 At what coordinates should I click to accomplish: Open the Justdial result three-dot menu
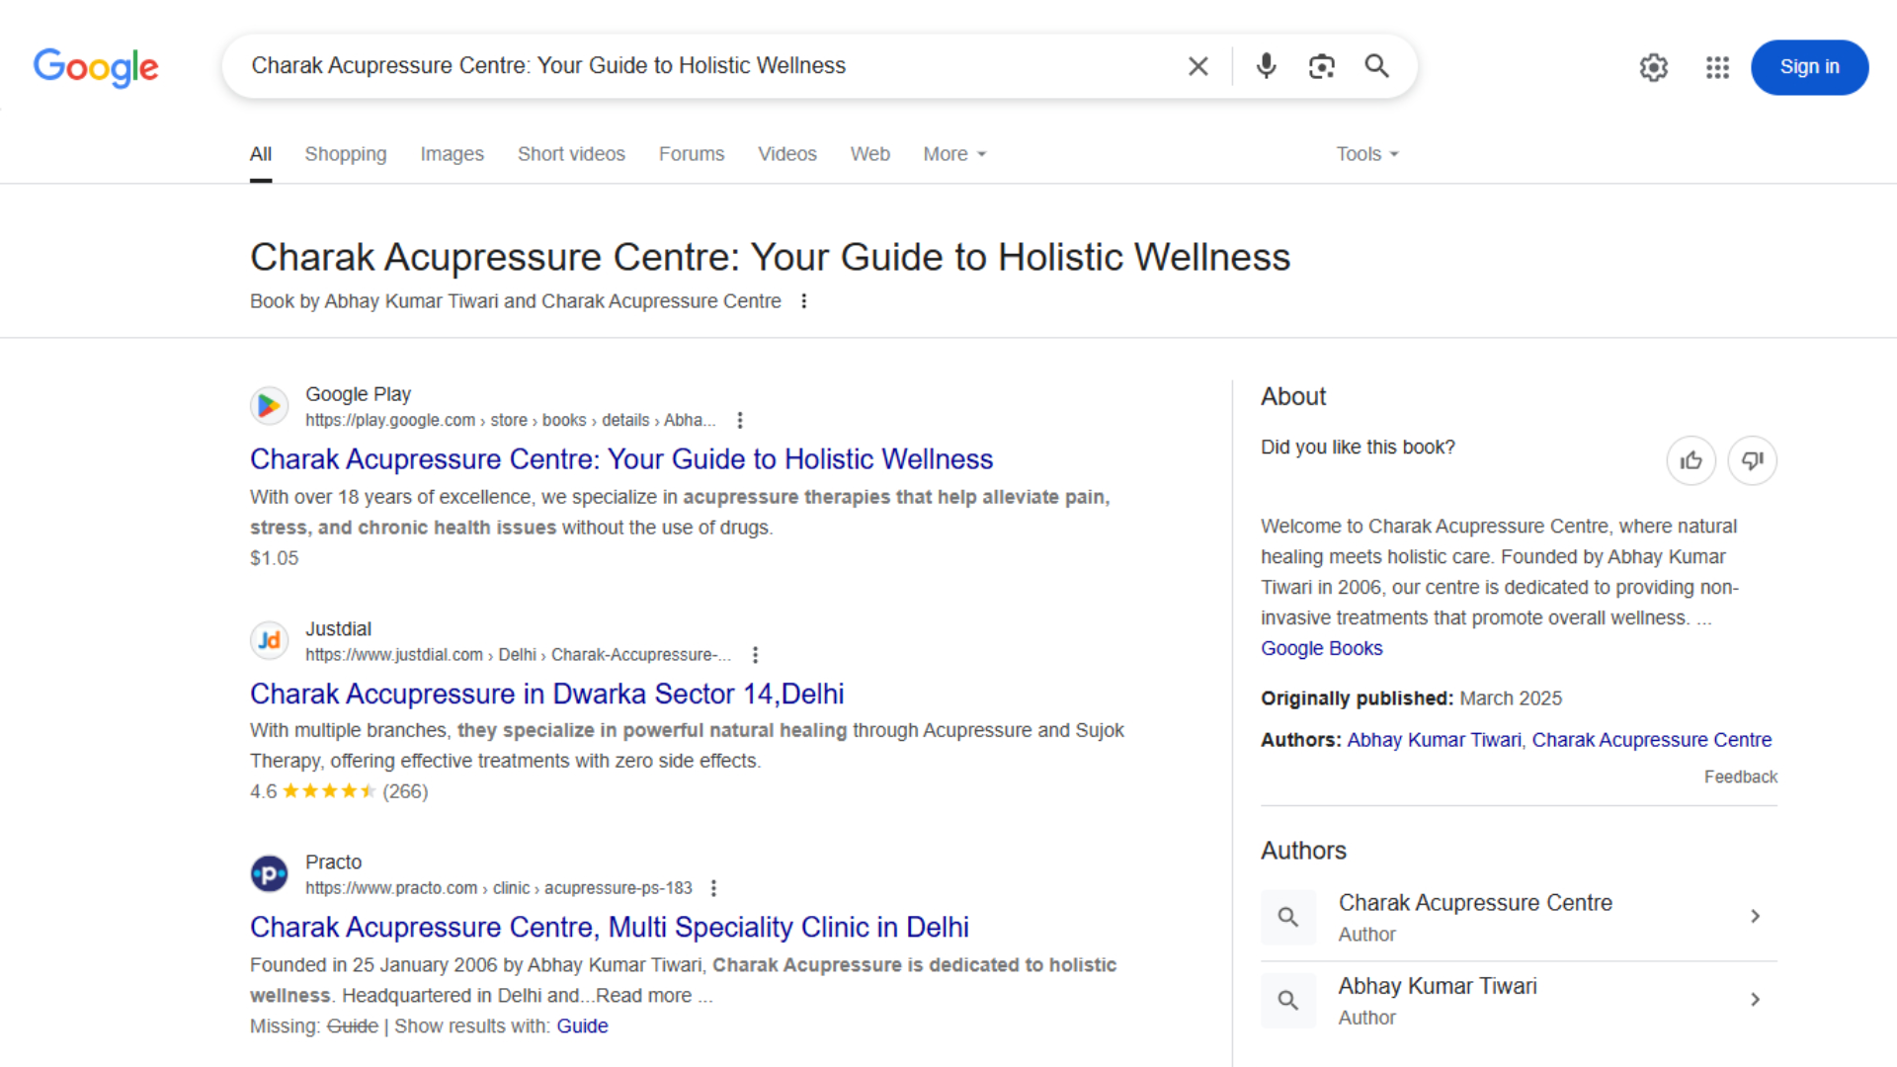point(755,655)
